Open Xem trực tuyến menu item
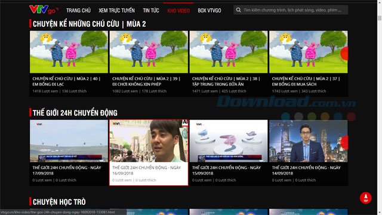The image size is (382, 215). coord(116,11)
